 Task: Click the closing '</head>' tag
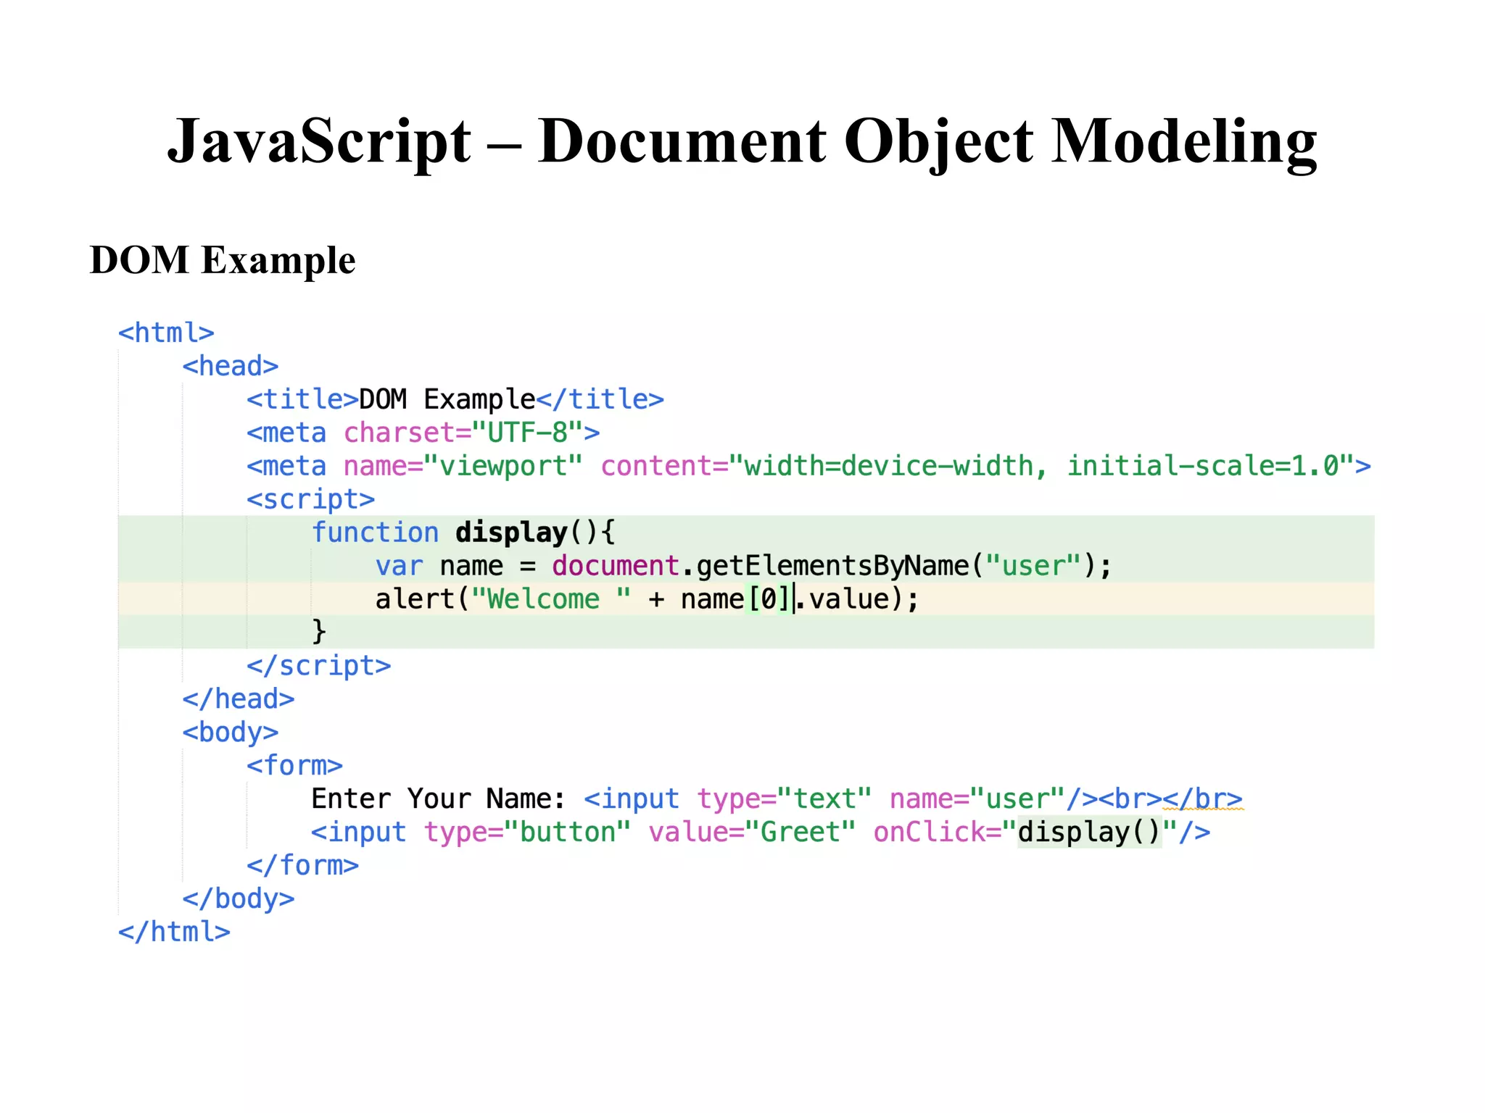[239, 699]
